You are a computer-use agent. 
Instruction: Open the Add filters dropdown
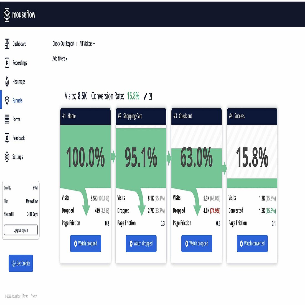coord(59,59)
